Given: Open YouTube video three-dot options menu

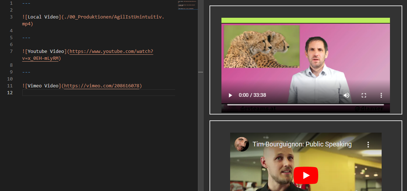Looking at the screenshot, I should pyautogui.click(x=368, y=145).
